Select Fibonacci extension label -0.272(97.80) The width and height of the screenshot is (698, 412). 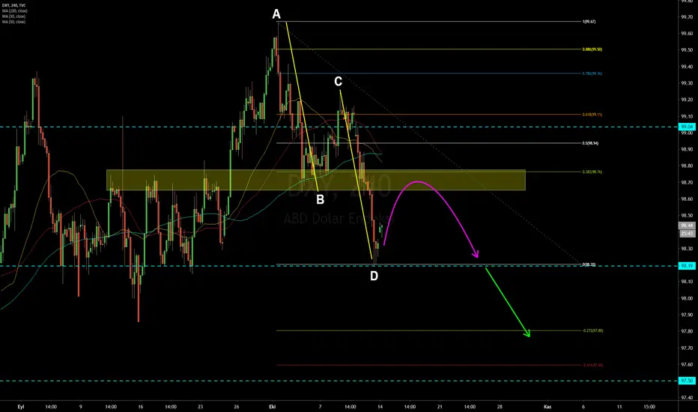coord(593,330)
